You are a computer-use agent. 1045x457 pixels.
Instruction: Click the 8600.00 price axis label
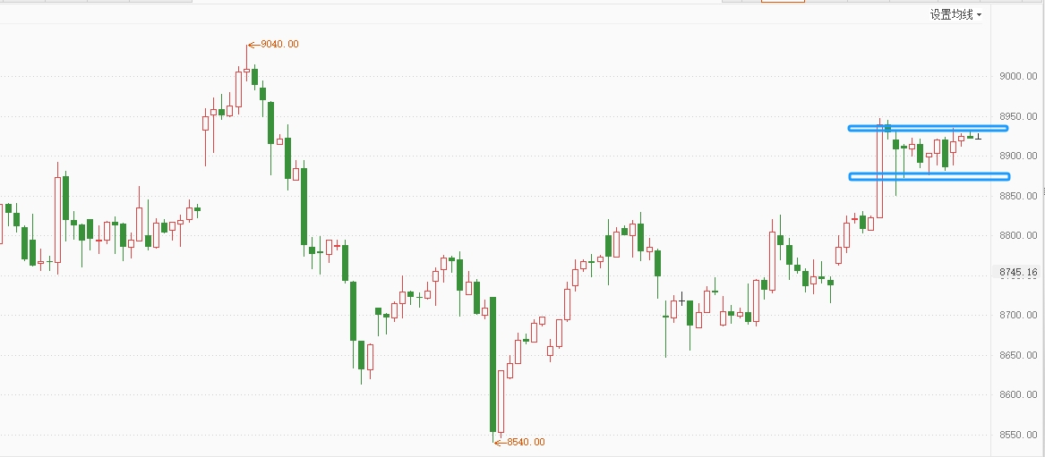coord(1019,394)
